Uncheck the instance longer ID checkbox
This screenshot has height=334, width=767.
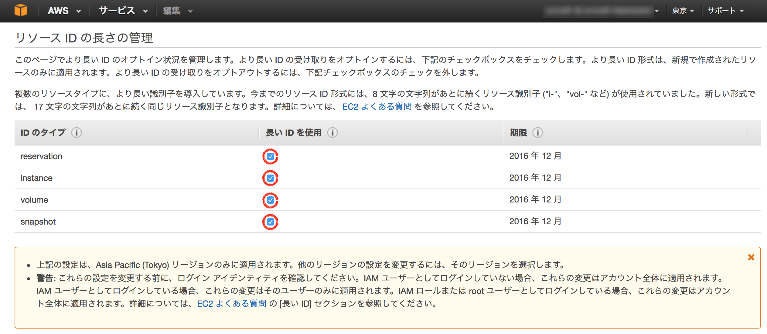pos(270,179)
